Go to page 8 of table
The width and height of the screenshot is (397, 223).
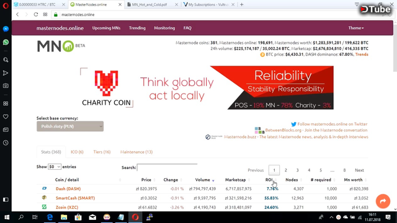tap(344, 170)
